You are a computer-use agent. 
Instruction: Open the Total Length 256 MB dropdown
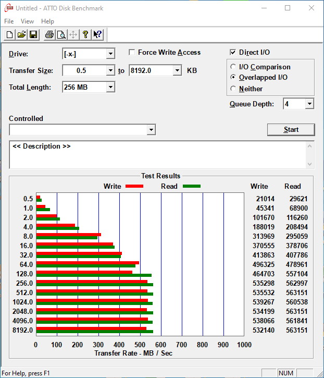[x=110, y=87]
